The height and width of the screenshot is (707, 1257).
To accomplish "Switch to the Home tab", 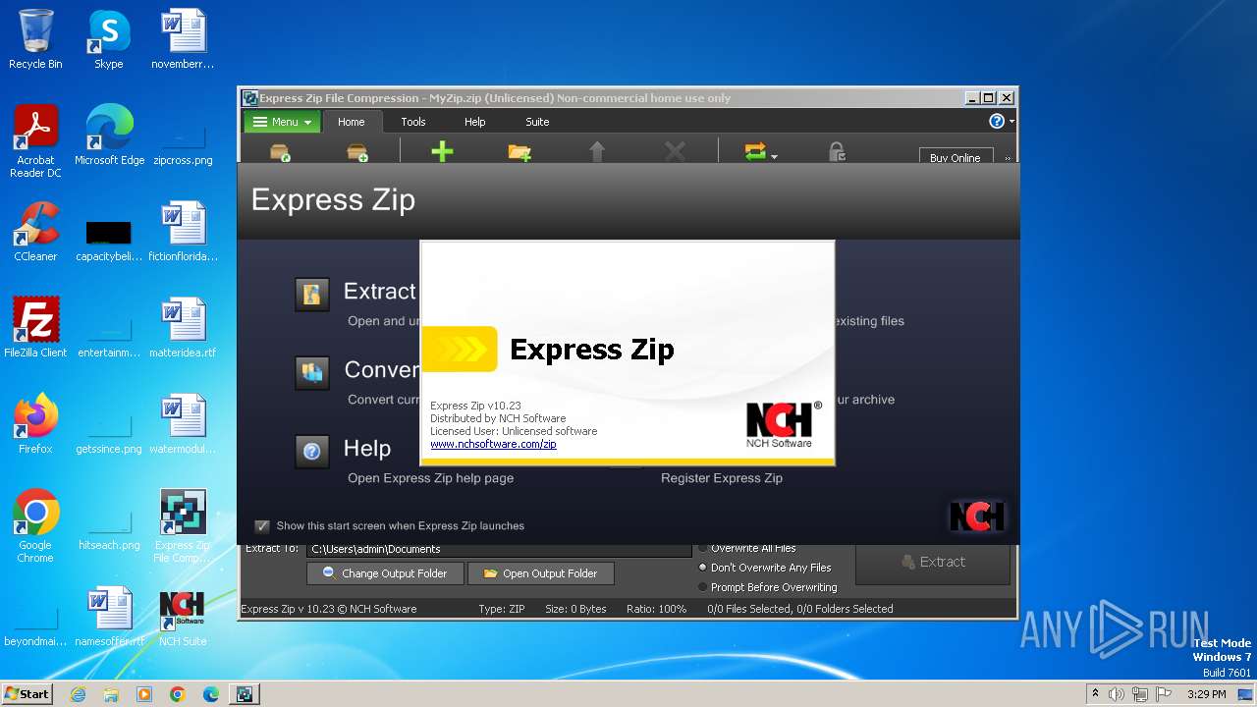I will click(x=351, y=122).
